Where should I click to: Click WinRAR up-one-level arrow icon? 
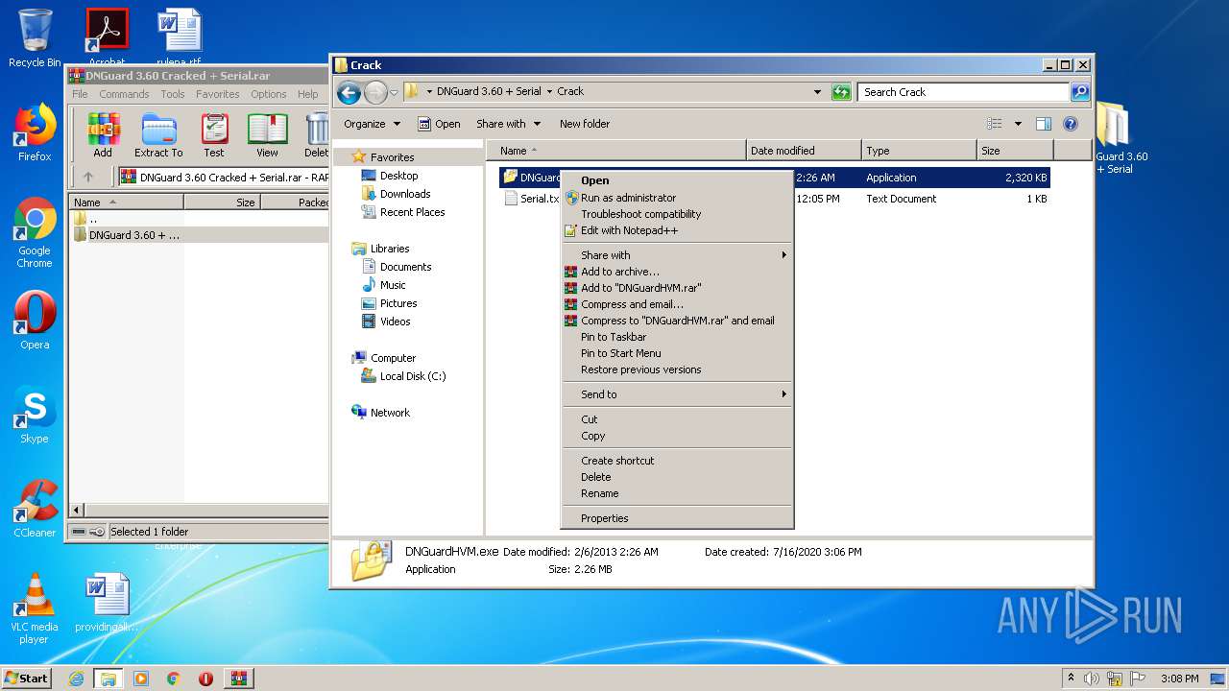coord(88,177)
